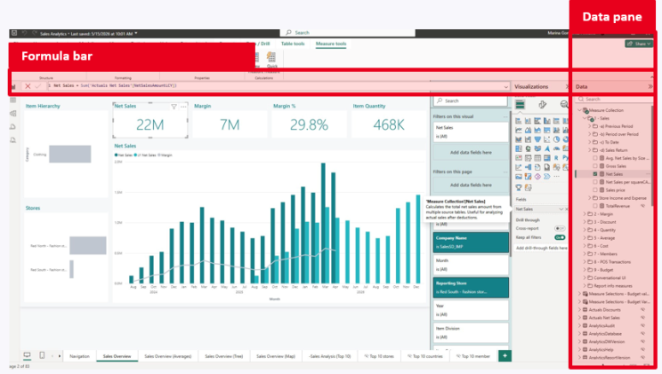Open the Measure tools ribbon tab
This screenshot has height=374, width=662.
[331, 44]
